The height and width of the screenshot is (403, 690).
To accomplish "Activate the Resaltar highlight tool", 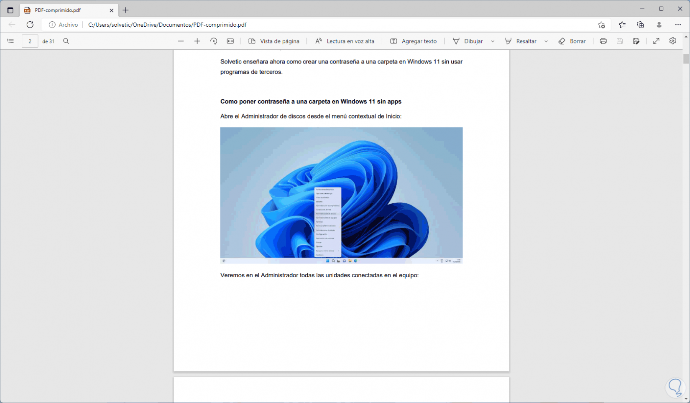I will click(x=521, y=41).
